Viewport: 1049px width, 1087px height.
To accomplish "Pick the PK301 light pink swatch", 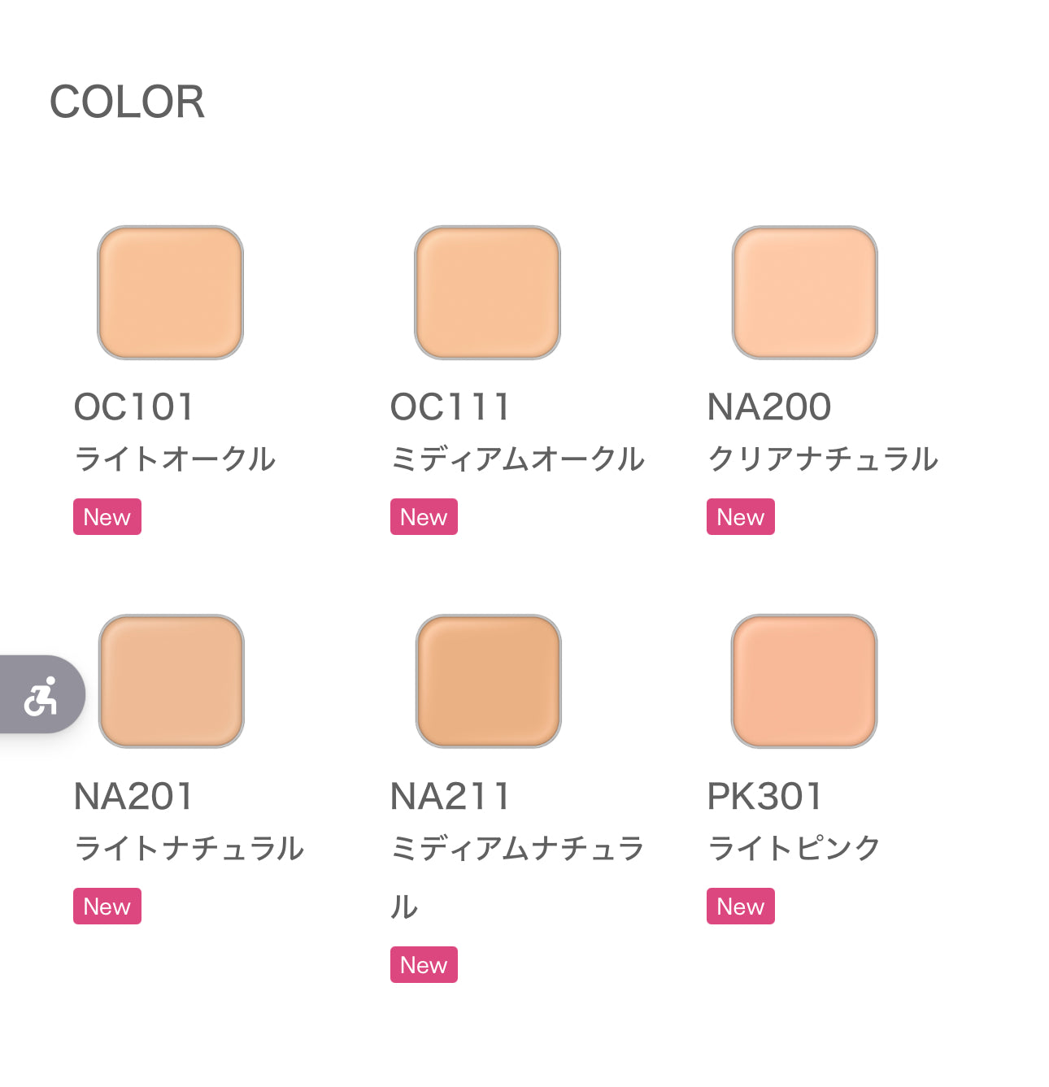I will point(804,681).
